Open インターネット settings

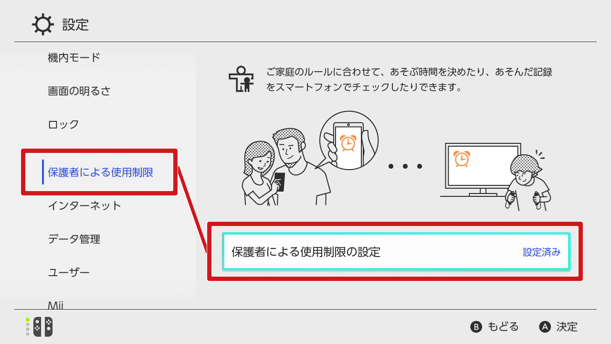84,206
